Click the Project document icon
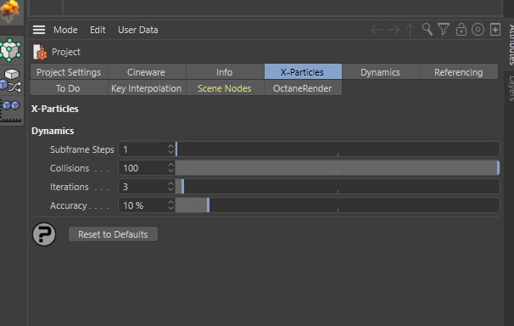The image size is (514, 326). (40, 52)
